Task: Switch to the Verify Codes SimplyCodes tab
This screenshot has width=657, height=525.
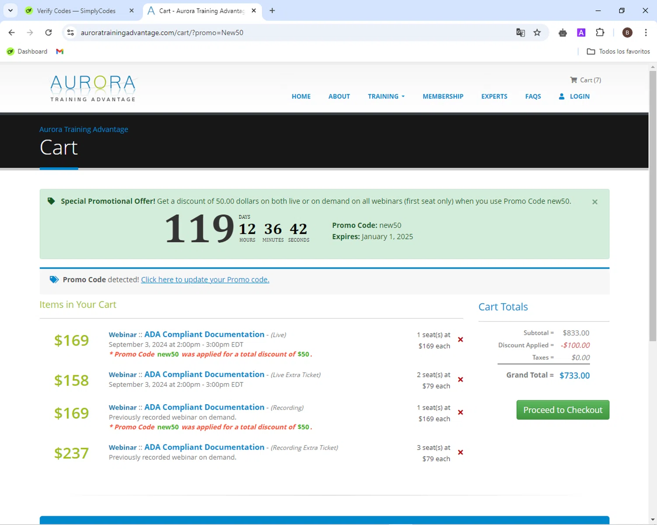Action: click(76, 10)
